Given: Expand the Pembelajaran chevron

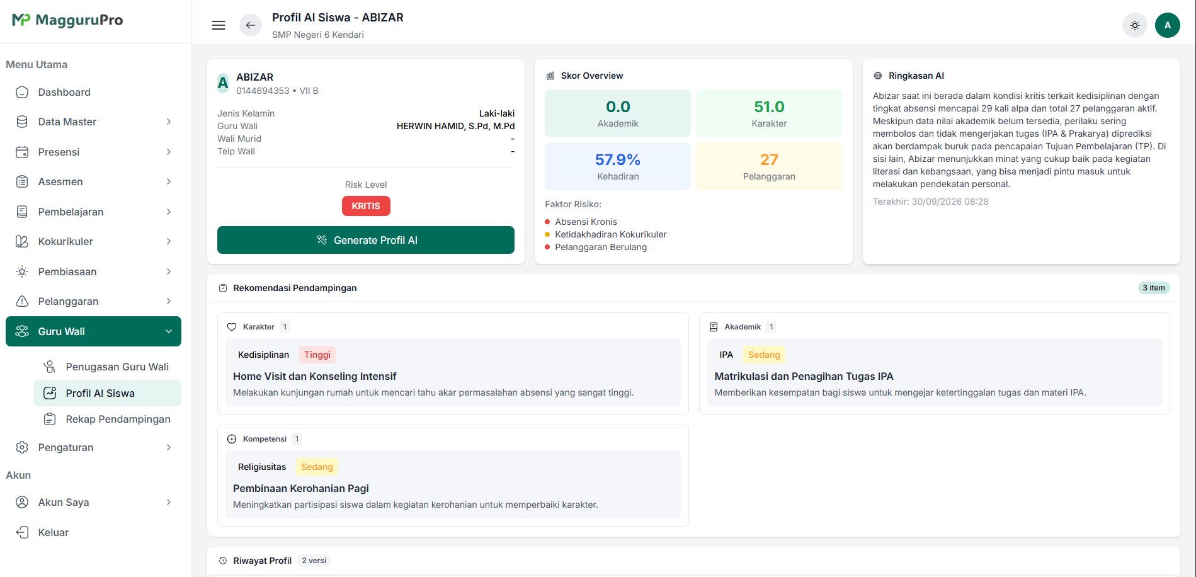Looking at the screenshot, I should pyautogui.click(x=169, y=212).
